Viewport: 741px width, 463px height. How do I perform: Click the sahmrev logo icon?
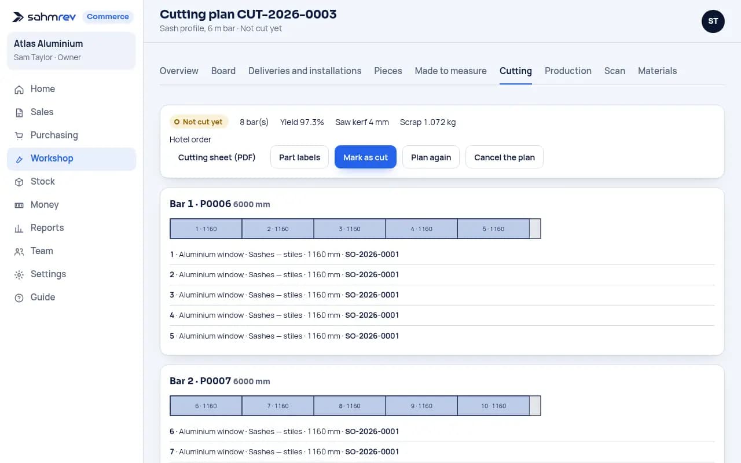tap(19, 17)
